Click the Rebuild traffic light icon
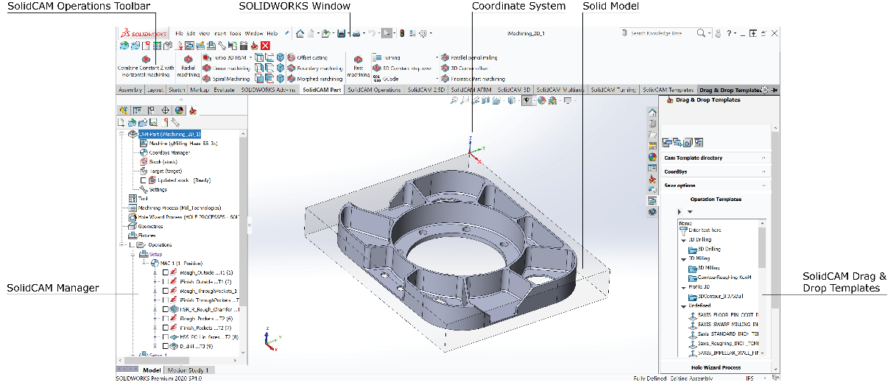The height and width of the screenshot is (385, 896). click(x=402, y=33)
